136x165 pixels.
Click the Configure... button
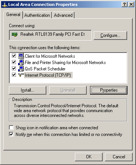coord(110,35)
